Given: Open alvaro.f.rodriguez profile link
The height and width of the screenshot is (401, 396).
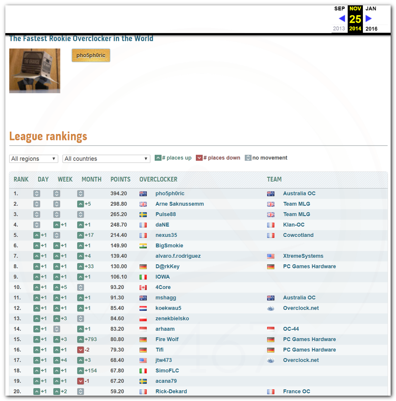Looking at the screenshot, I should 178,256.
